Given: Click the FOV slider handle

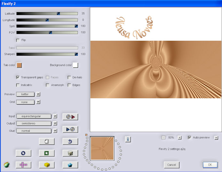Looking at the screenshot, I should 51,33.
